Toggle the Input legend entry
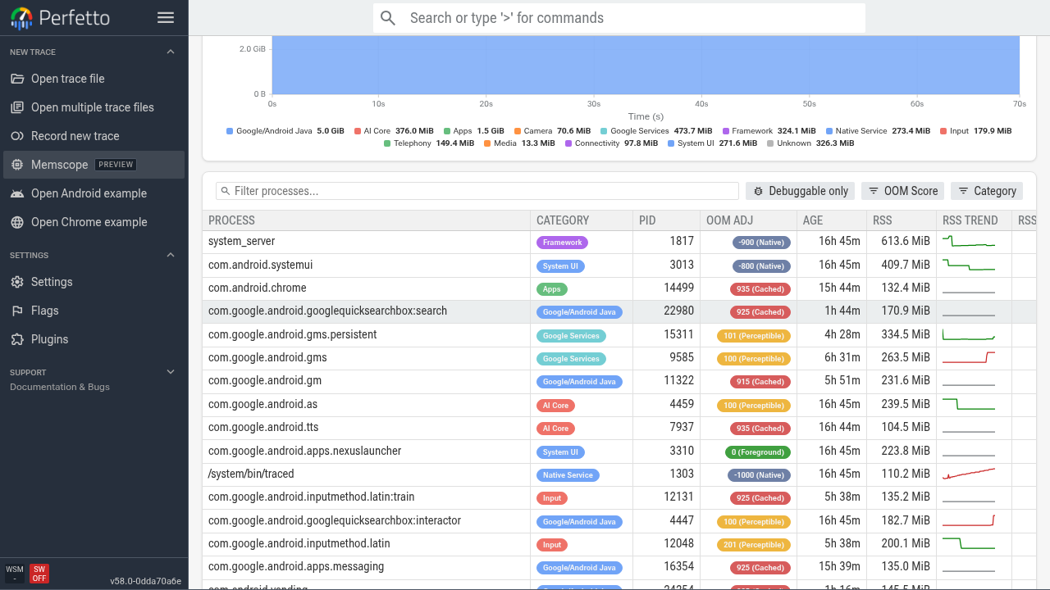The height and width of the screenshot is (590, 1050). pos(975,131)
